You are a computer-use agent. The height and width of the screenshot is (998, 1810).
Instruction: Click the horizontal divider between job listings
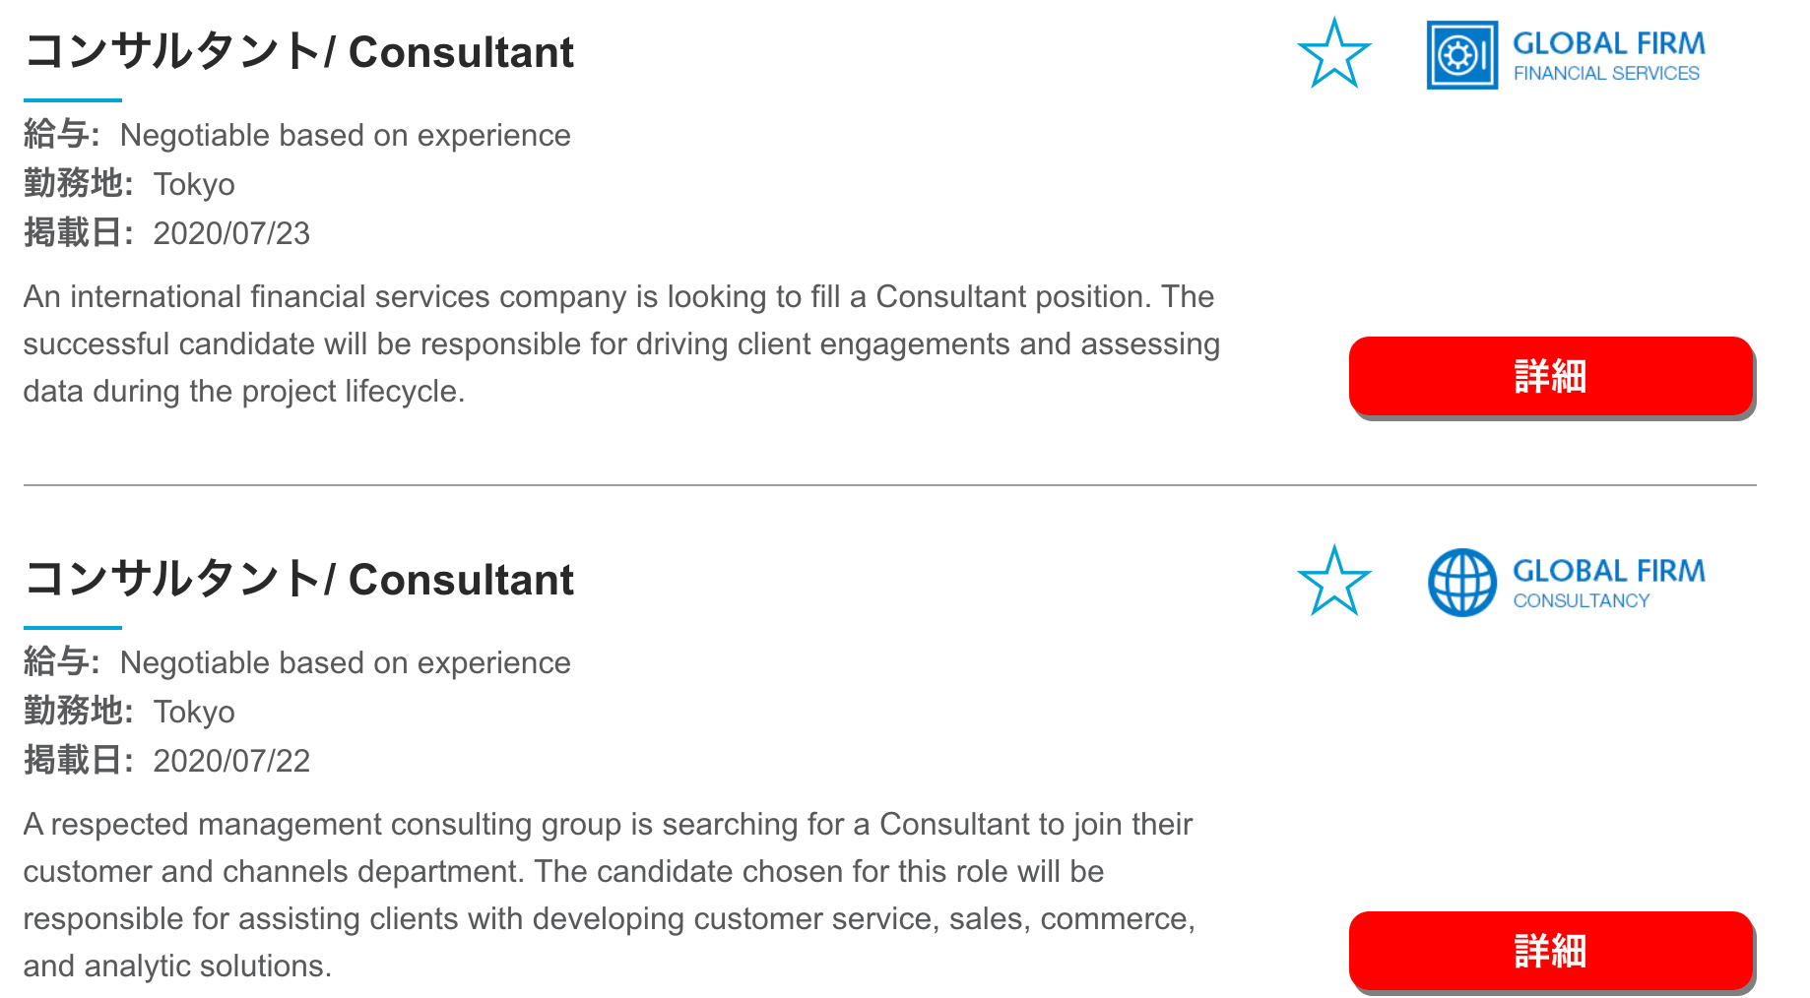point(890,484)
